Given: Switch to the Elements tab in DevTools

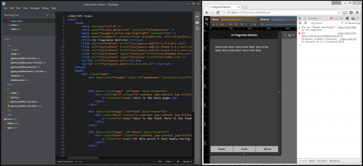Looking at the screenshot, I should coord(313,18).
